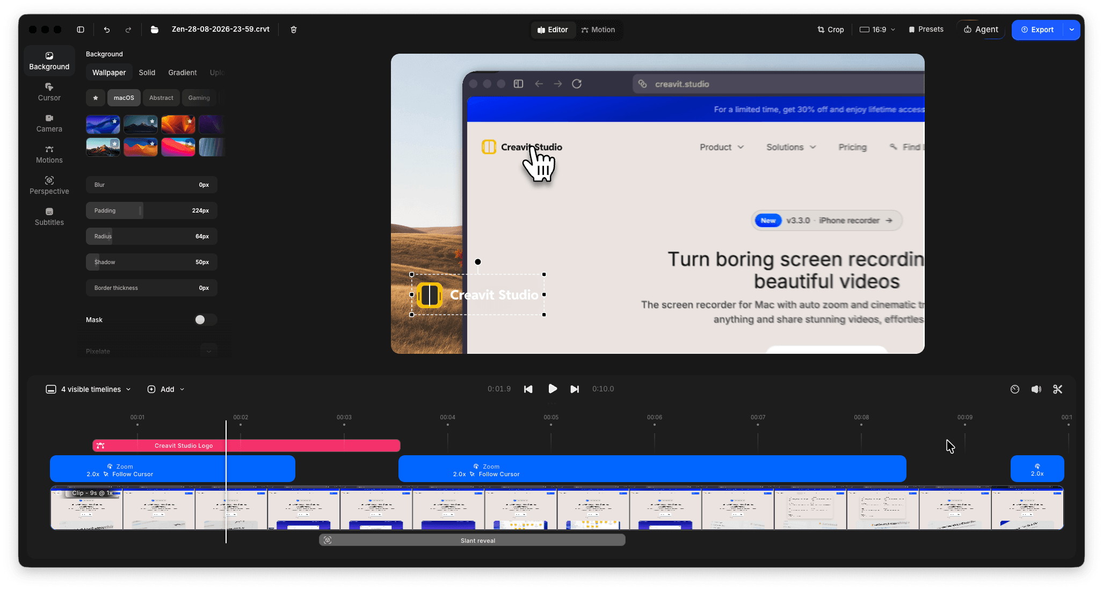The height and width of the screenshot is (590, 1103).
Task: Click the playback speed gauge icon
Action: [1015, 389]
